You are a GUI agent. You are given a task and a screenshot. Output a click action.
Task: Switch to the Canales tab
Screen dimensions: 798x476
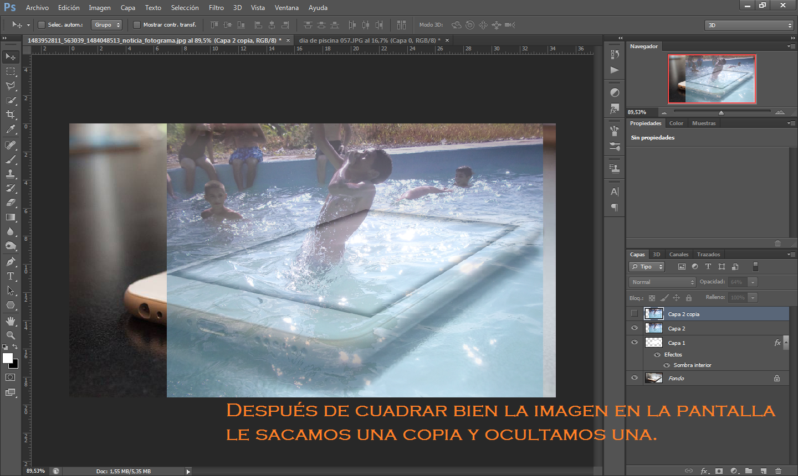point(679,255)
